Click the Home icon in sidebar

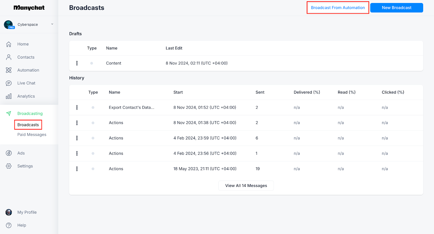pos(9,44)
